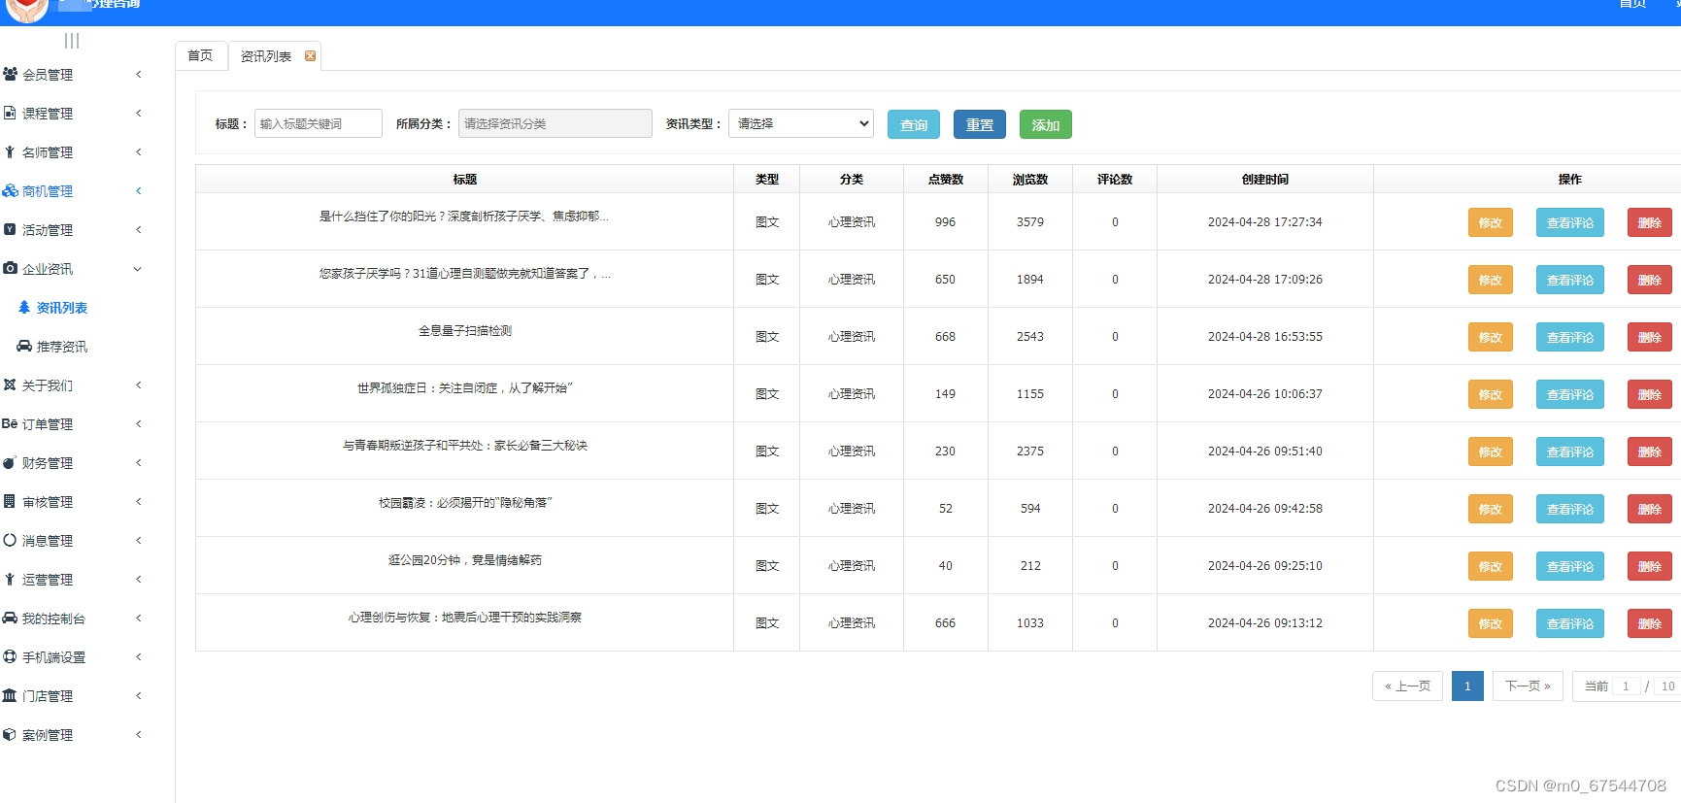Screen dimensions: 1681x803
Task: Click the 门店管理 bank icon
Action: [10, 695]
